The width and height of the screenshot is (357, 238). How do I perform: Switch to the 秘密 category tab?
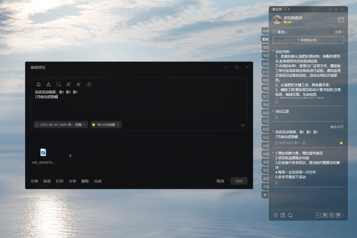[265, 31]
